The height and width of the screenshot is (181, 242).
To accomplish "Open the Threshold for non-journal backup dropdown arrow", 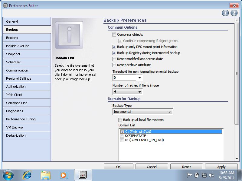I will click(x=139, y=78).
